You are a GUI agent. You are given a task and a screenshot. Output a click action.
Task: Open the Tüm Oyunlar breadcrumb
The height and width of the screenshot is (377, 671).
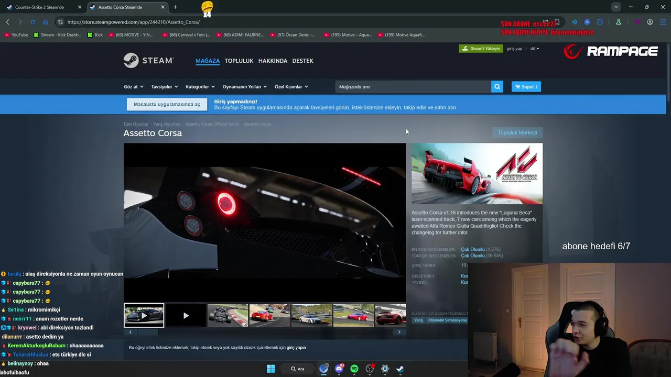pos(136,124)
